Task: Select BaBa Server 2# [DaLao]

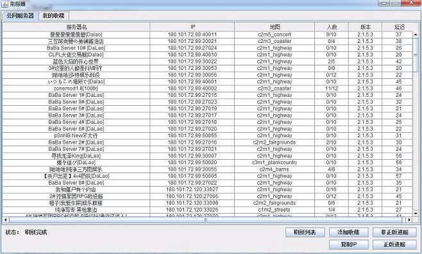Action: [x=76, y=142]
